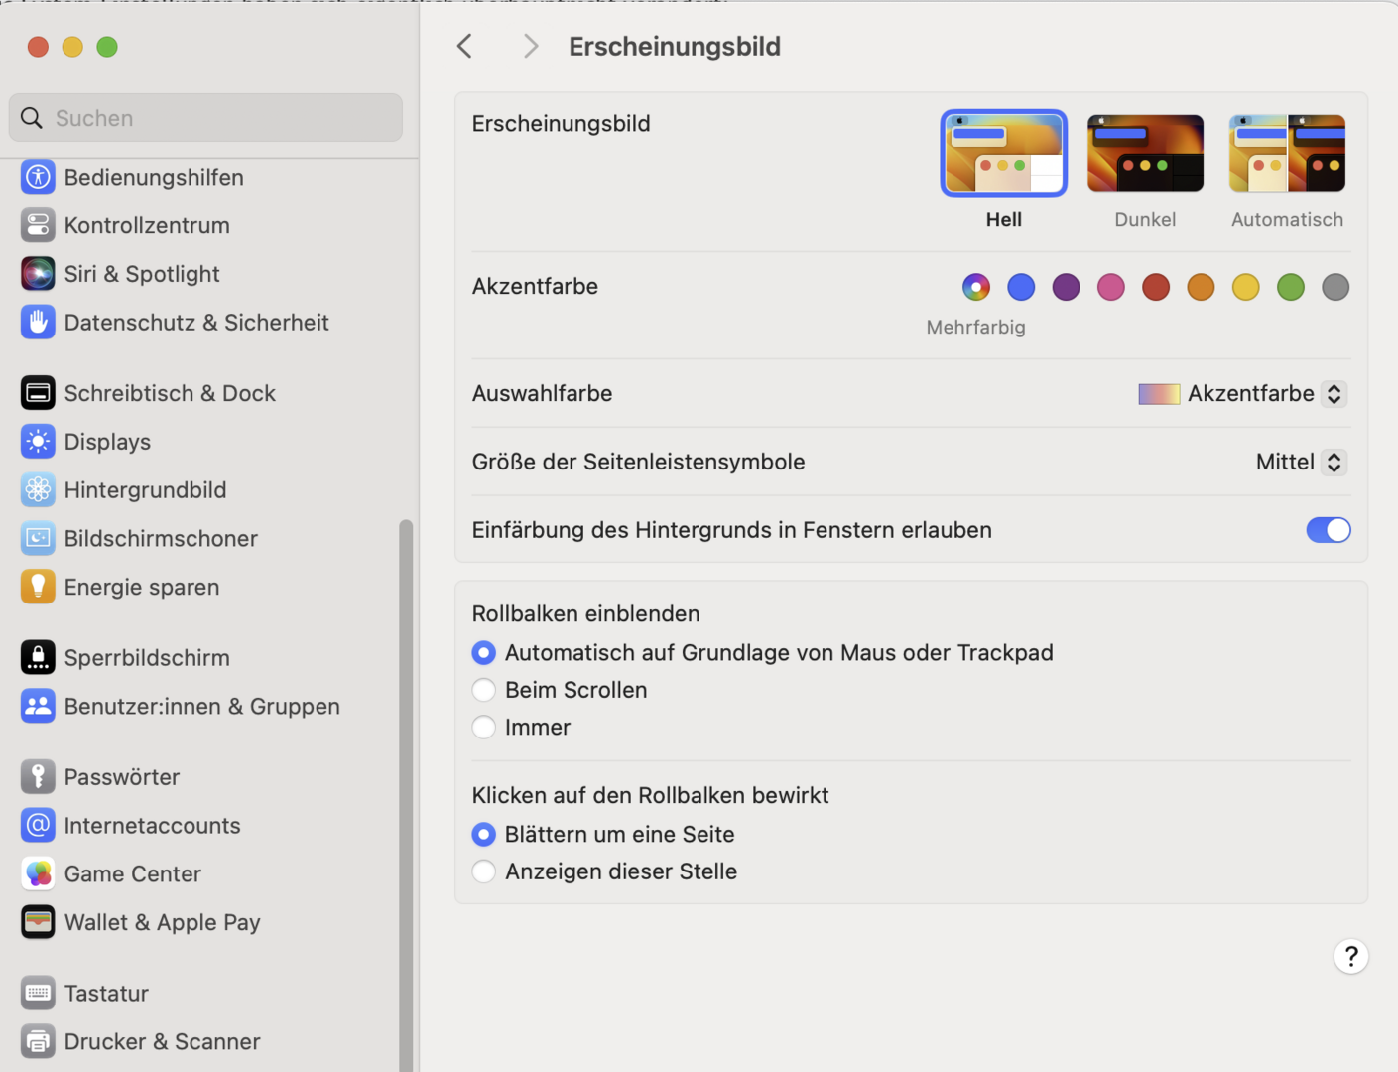1398x1072 pixels.
Task: Open the Sperrbildschirm lock icon
Action: tap(38, 658)
